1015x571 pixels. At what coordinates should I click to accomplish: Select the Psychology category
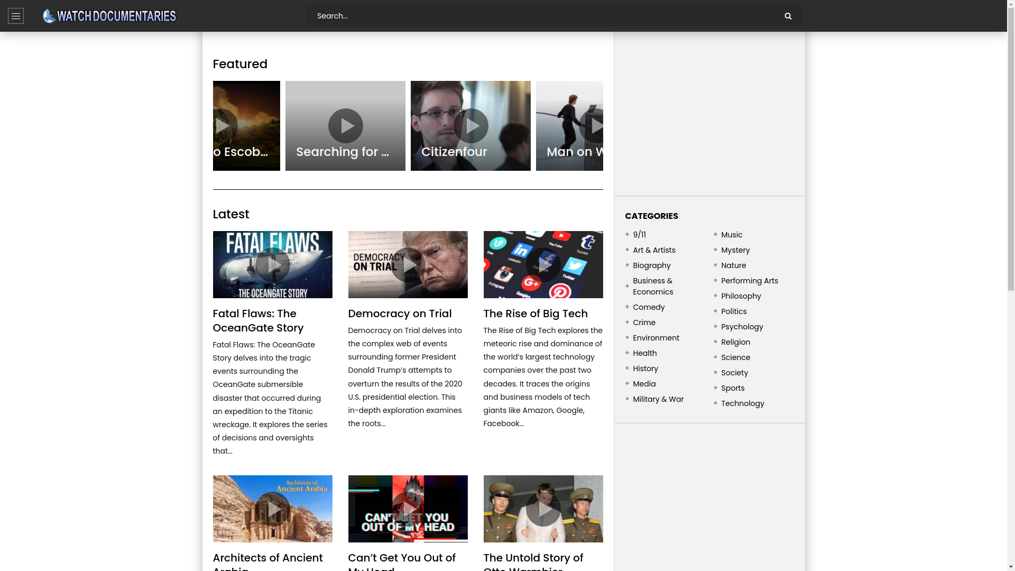pyautogui.click(x=742, y=327)
